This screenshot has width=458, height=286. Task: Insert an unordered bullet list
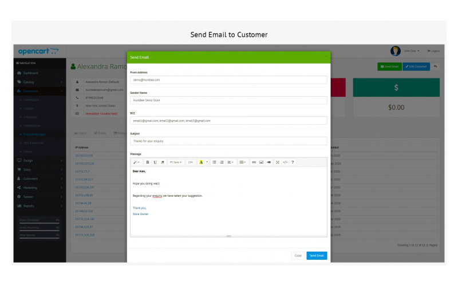coord(215,162)
